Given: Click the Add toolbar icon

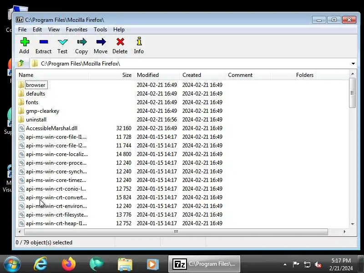Looking at the screenshot, I should coord(25,42).
